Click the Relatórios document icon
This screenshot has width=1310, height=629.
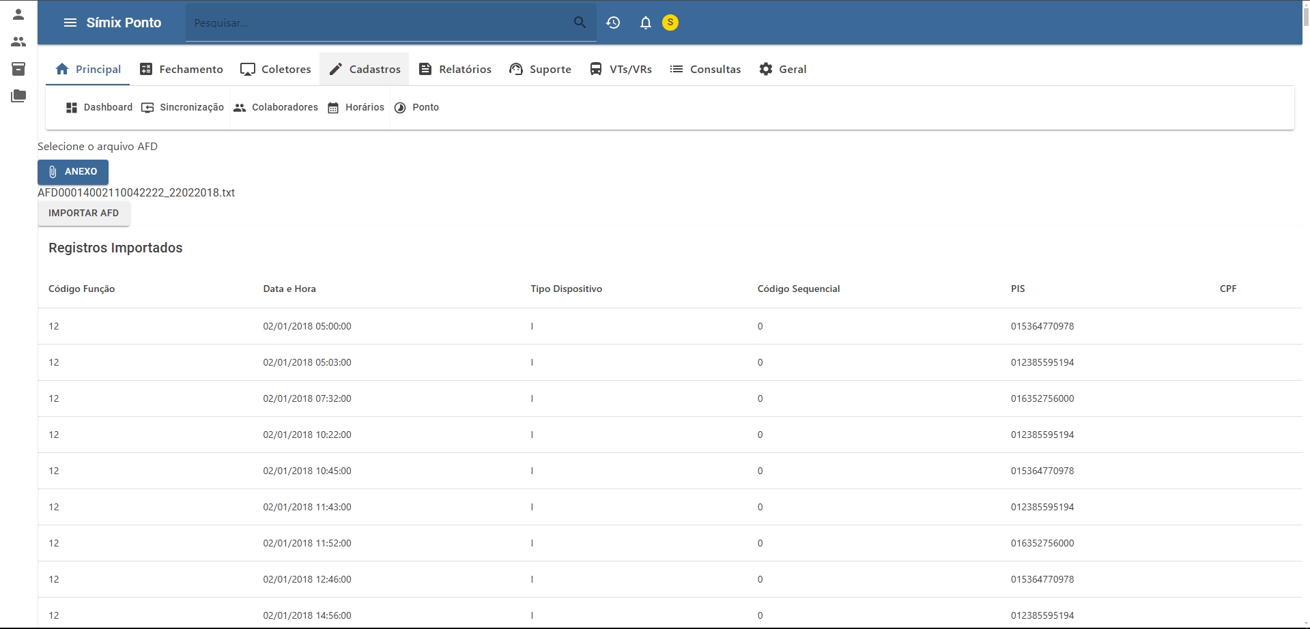pyautogui.click(x=425, y=69)
